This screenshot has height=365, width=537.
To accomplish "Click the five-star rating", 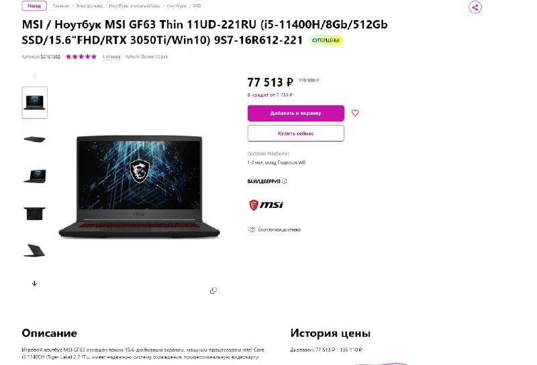I will [81, 56].
